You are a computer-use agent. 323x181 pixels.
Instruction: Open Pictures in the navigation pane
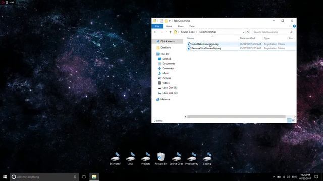pos(167,78)
